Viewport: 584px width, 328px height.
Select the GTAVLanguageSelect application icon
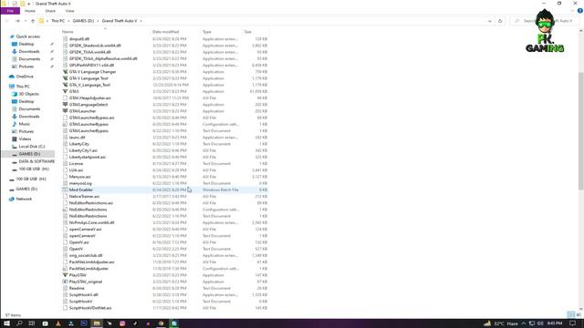[65, 105]
